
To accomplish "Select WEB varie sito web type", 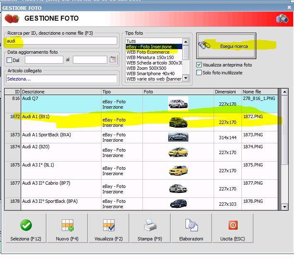I will (x=154, y=79).
